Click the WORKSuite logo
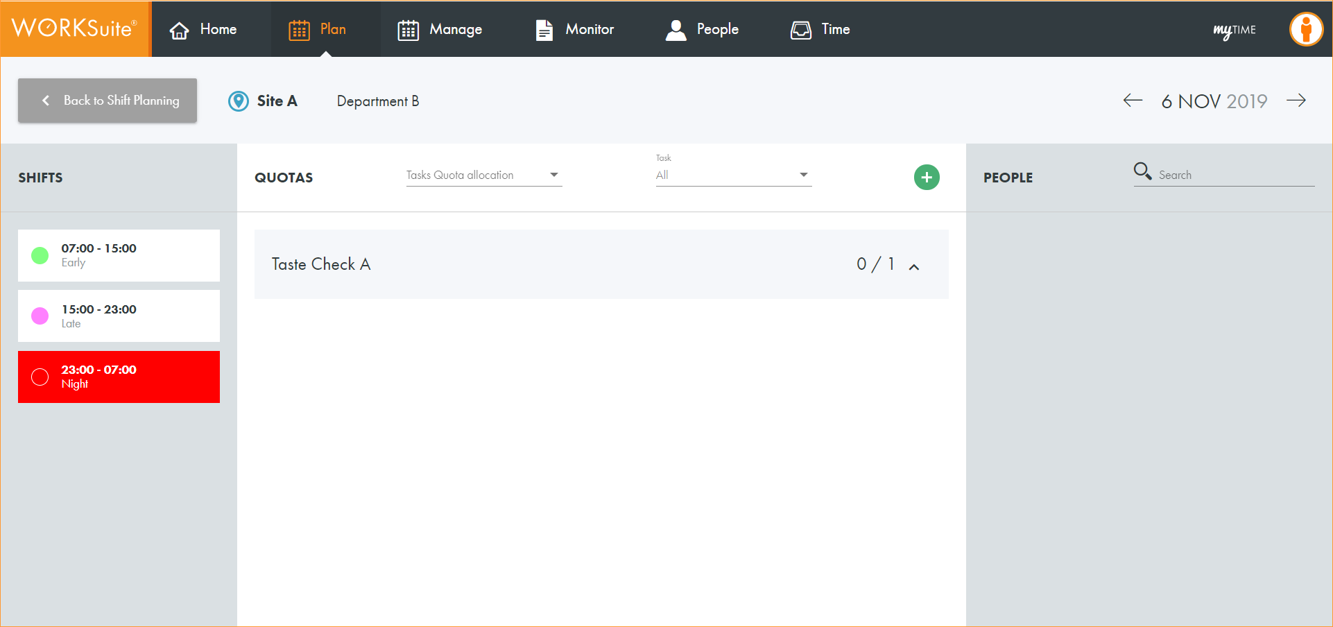This screenshot has width=1333, height=627. [75, 28]
